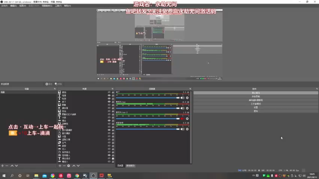
Task: Remove selected source with the minus icon
Action: [x=64, y=166]
